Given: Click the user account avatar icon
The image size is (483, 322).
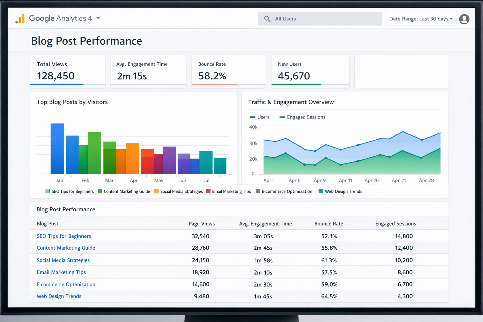Looking at the screenshot, I should (464, 19).
